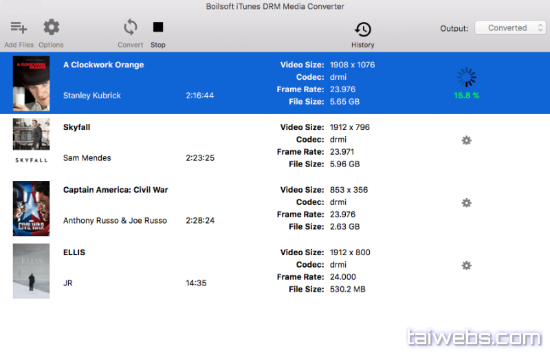
Task: Select the ELLIS title text
Action: point(74,252)
